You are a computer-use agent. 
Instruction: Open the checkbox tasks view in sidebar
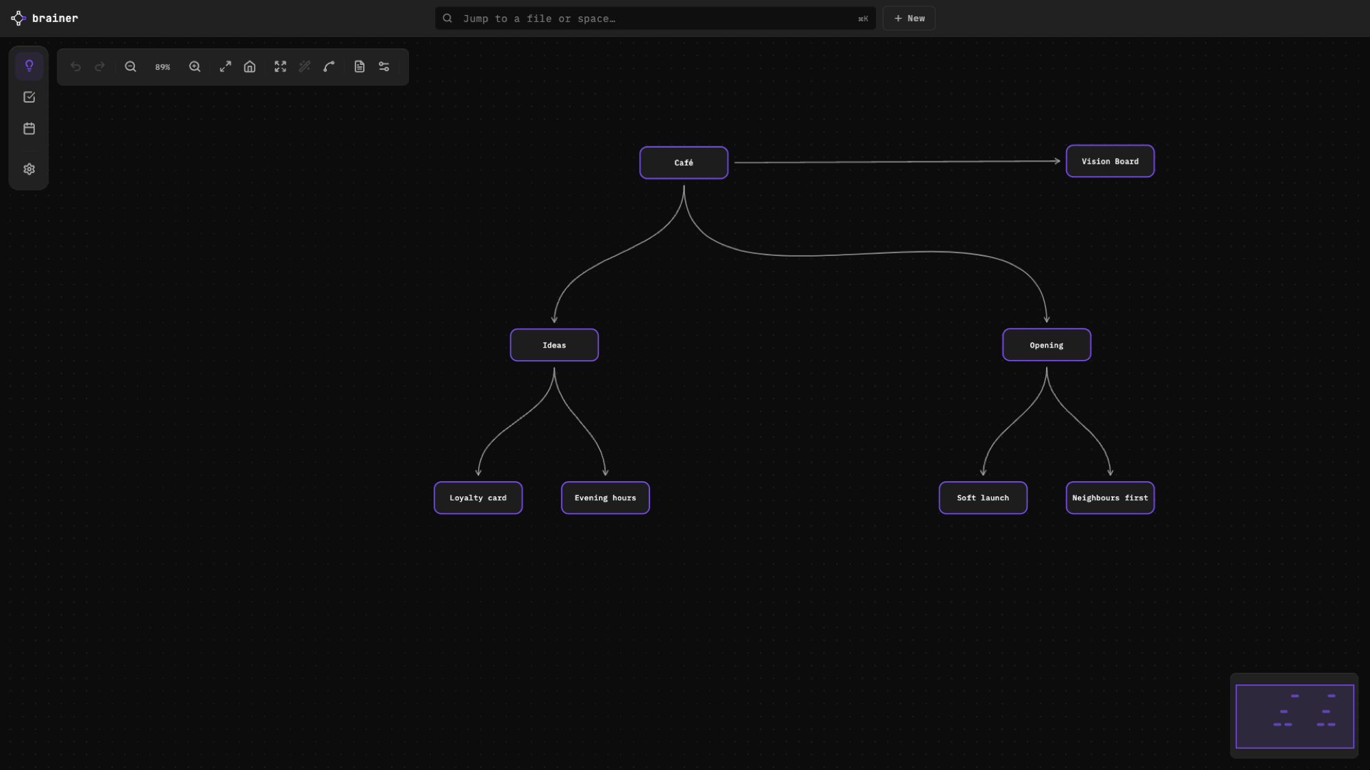29,97
